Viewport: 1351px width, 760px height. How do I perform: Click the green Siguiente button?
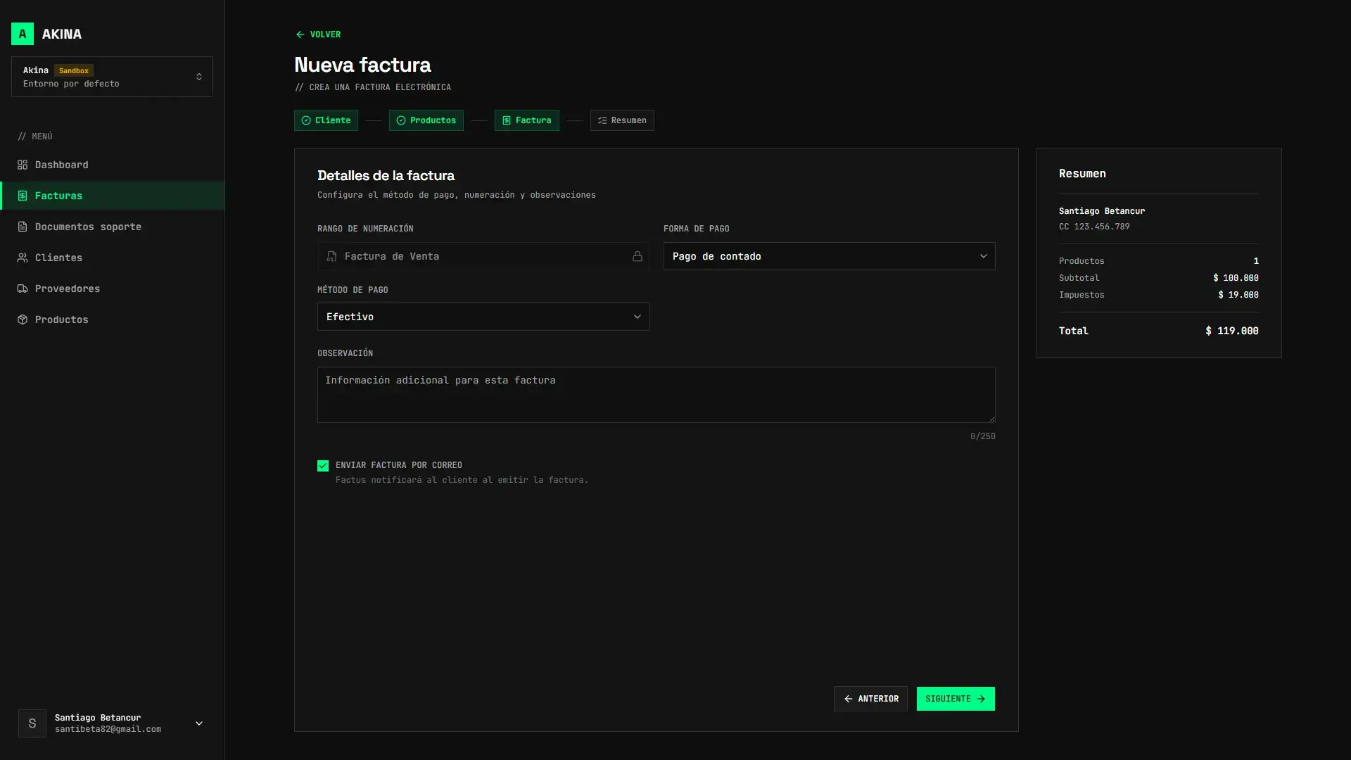coord(956,699)
